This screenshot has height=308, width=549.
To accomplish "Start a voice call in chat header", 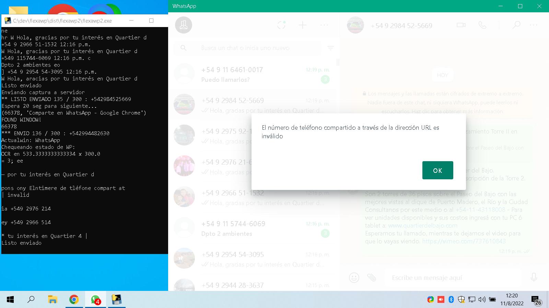I will click(482, 25).
